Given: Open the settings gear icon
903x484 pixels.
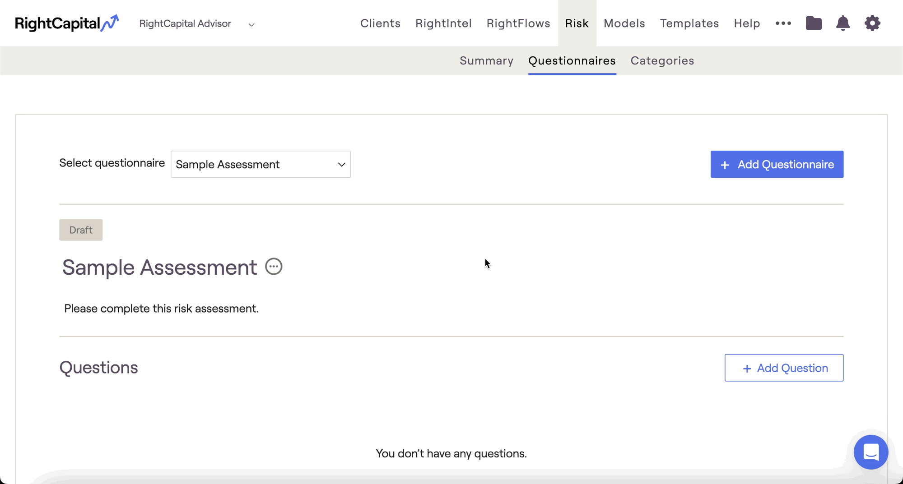Looking at the screenshot, I should [872, 23].
